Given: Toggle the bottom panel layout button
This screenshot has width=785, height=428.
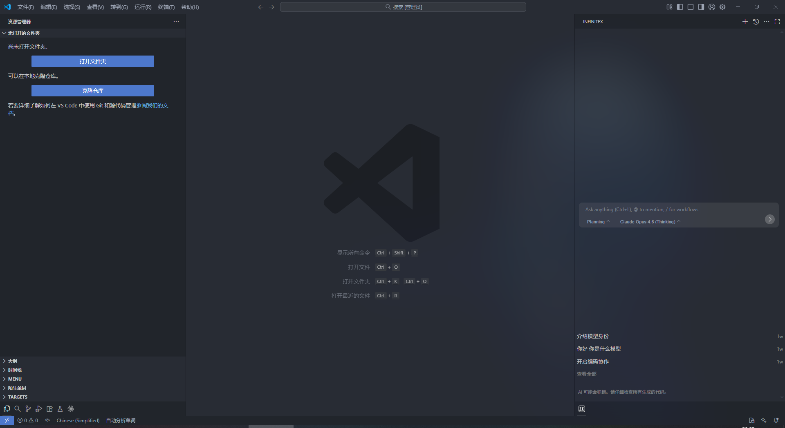Looking at the screenshot, I should coord(691,7).
